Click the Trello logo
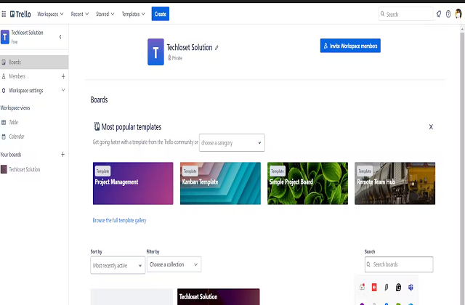This screenshot has width=465, height=305. click(20, 14)
